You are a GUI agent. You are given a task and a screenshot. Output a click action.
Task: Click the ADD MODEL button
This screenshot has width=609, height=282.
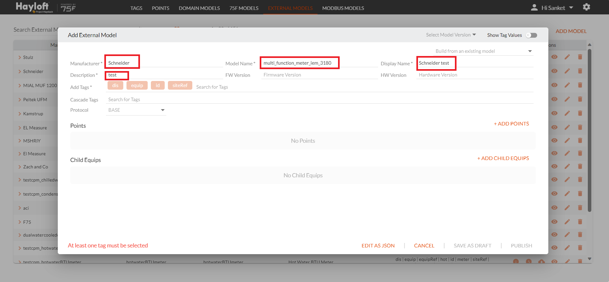(x=571, y=31)
